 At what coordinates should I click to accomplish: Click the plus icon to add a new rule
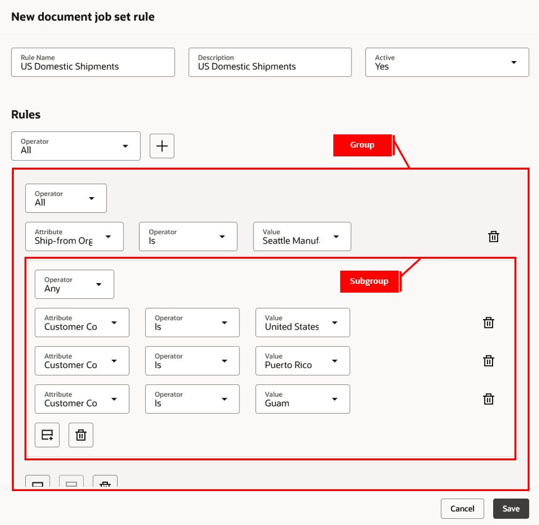coord(162,146)
